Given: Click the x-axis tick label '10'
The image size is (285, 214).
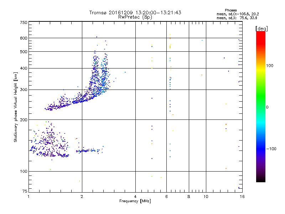Looking at the screenshot, I should (206, 197).
